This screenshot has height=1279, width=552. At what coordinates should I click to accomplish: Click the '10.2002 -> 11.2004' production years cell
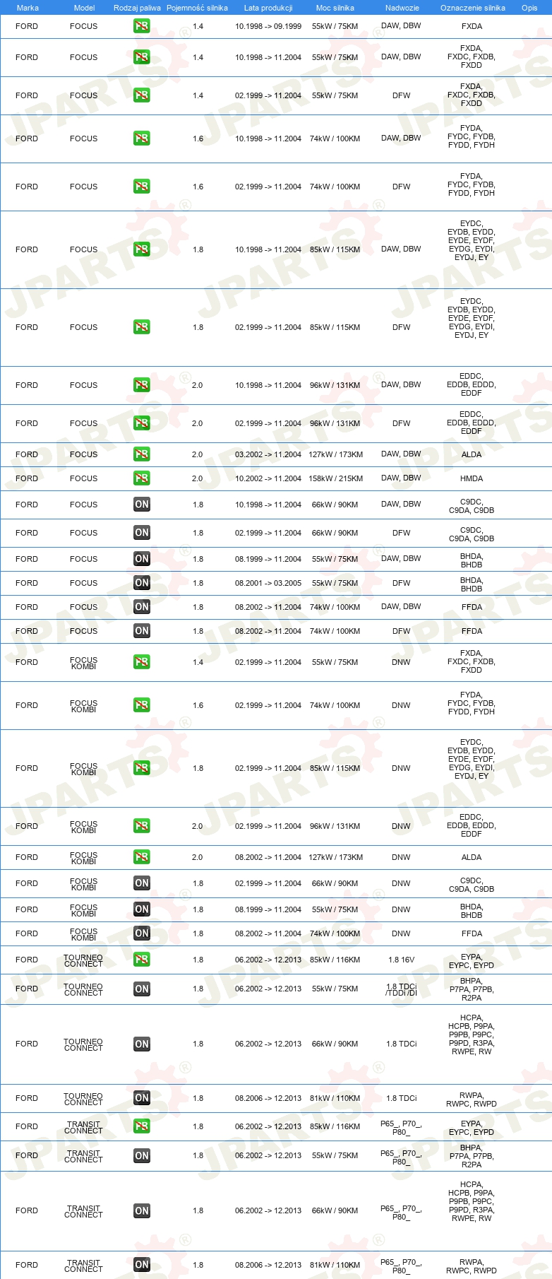(x=268, y=478)
